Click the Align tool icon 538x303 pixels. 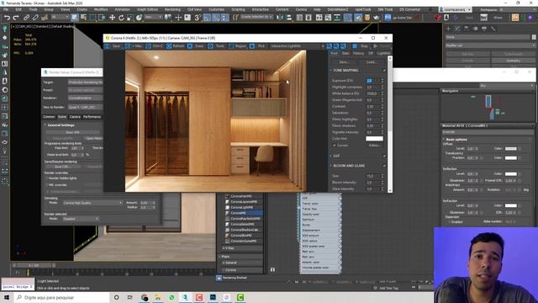[289, 17]
